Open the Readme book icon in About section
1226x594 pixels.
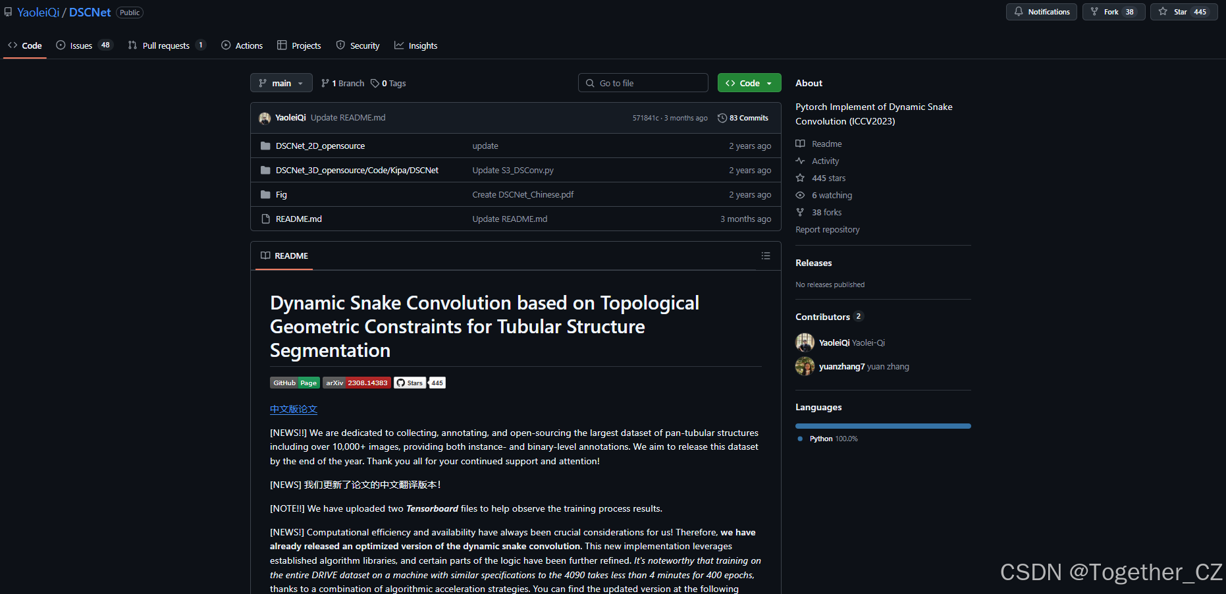point(800,144)
